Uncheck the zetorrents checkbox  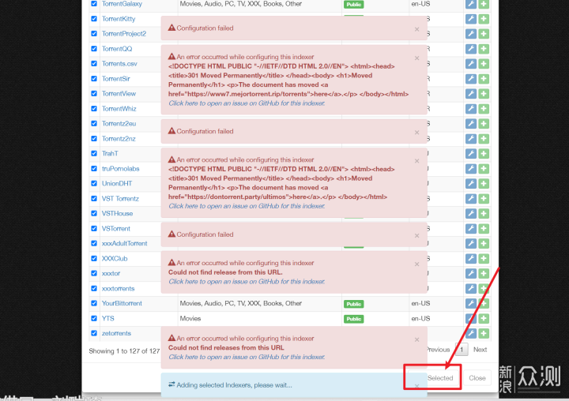tap(94, 333)
